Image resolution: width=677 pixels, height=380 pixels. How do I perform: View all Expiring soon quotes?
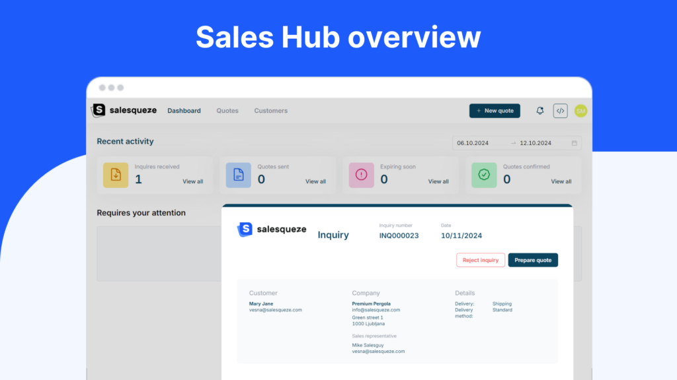(438, 181)
